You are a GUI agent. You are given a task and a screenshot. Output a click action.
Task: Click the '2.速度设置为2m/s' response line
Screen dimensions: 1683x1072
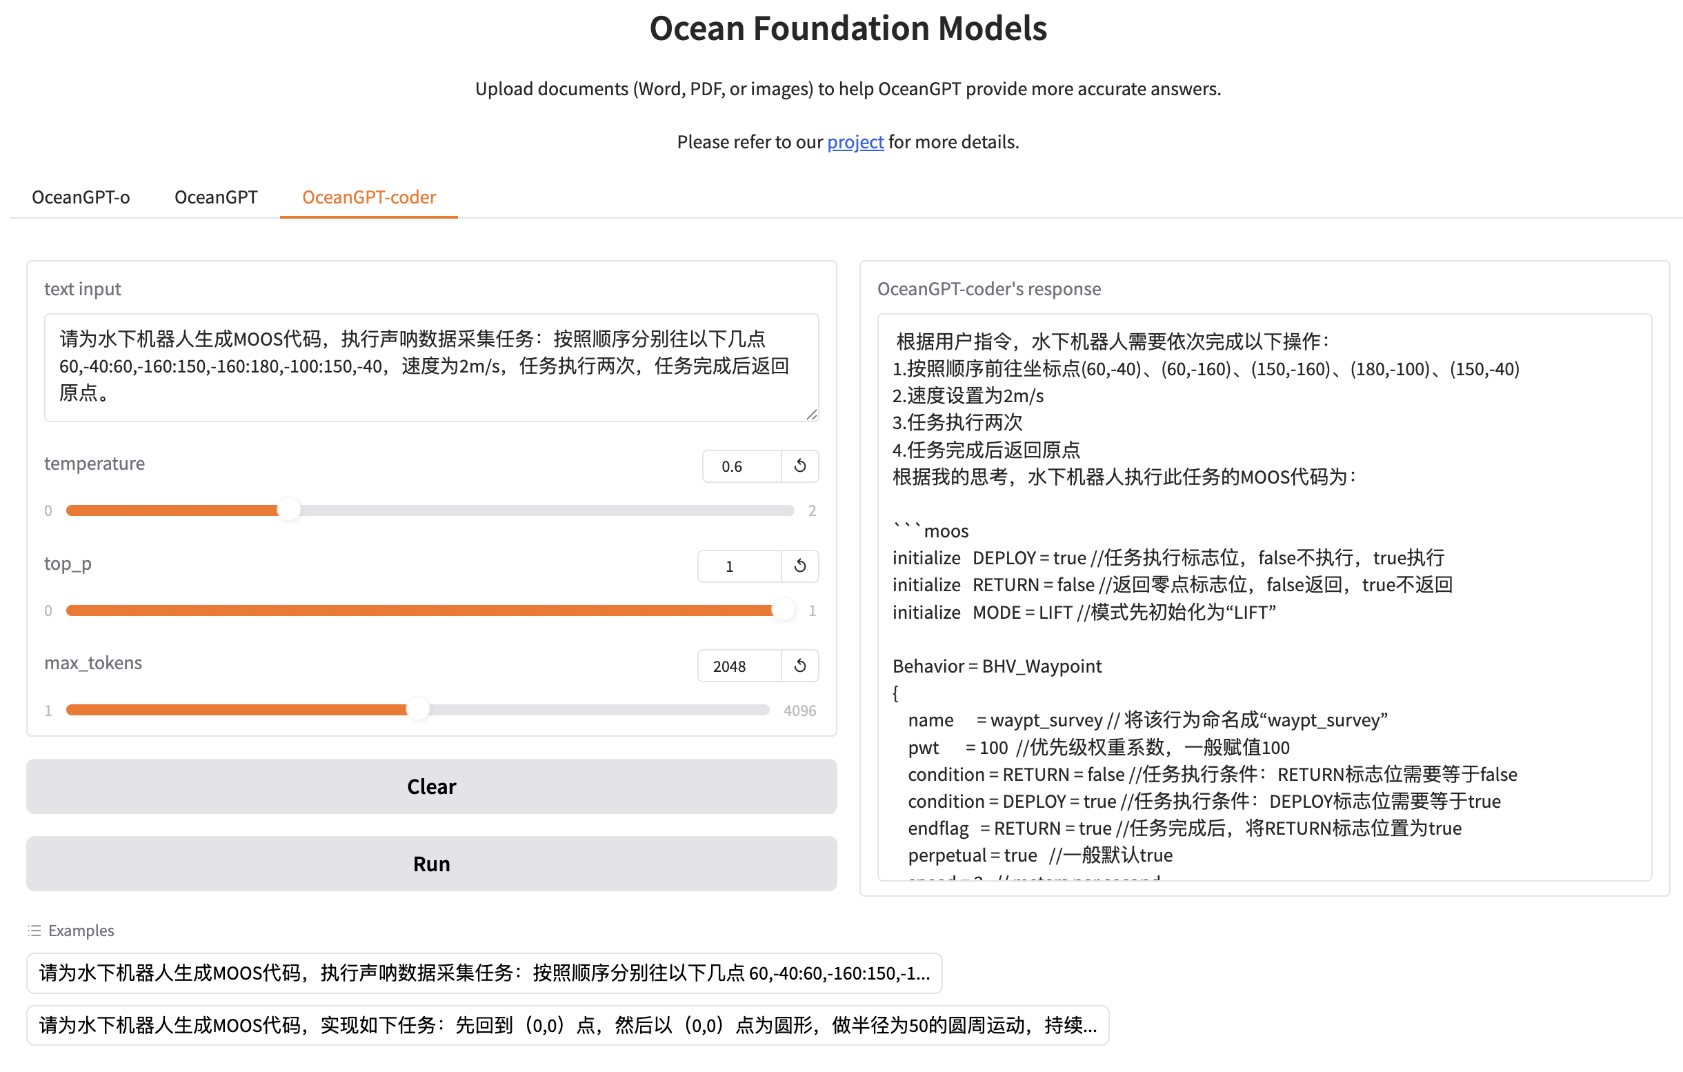click(968, 396)
